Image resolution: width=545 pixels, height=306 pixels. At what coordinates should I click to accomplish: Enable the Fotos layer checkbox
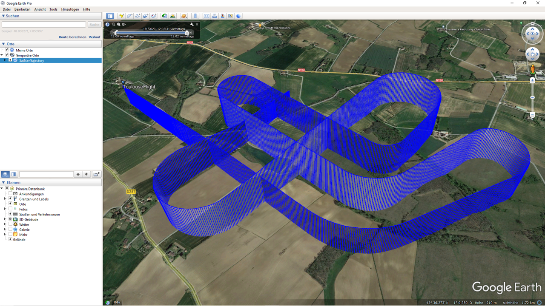coord(11,209)
